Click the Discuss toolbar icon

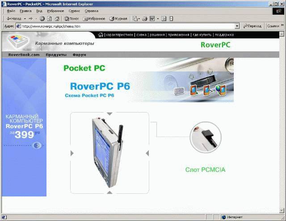coord(164,19)
